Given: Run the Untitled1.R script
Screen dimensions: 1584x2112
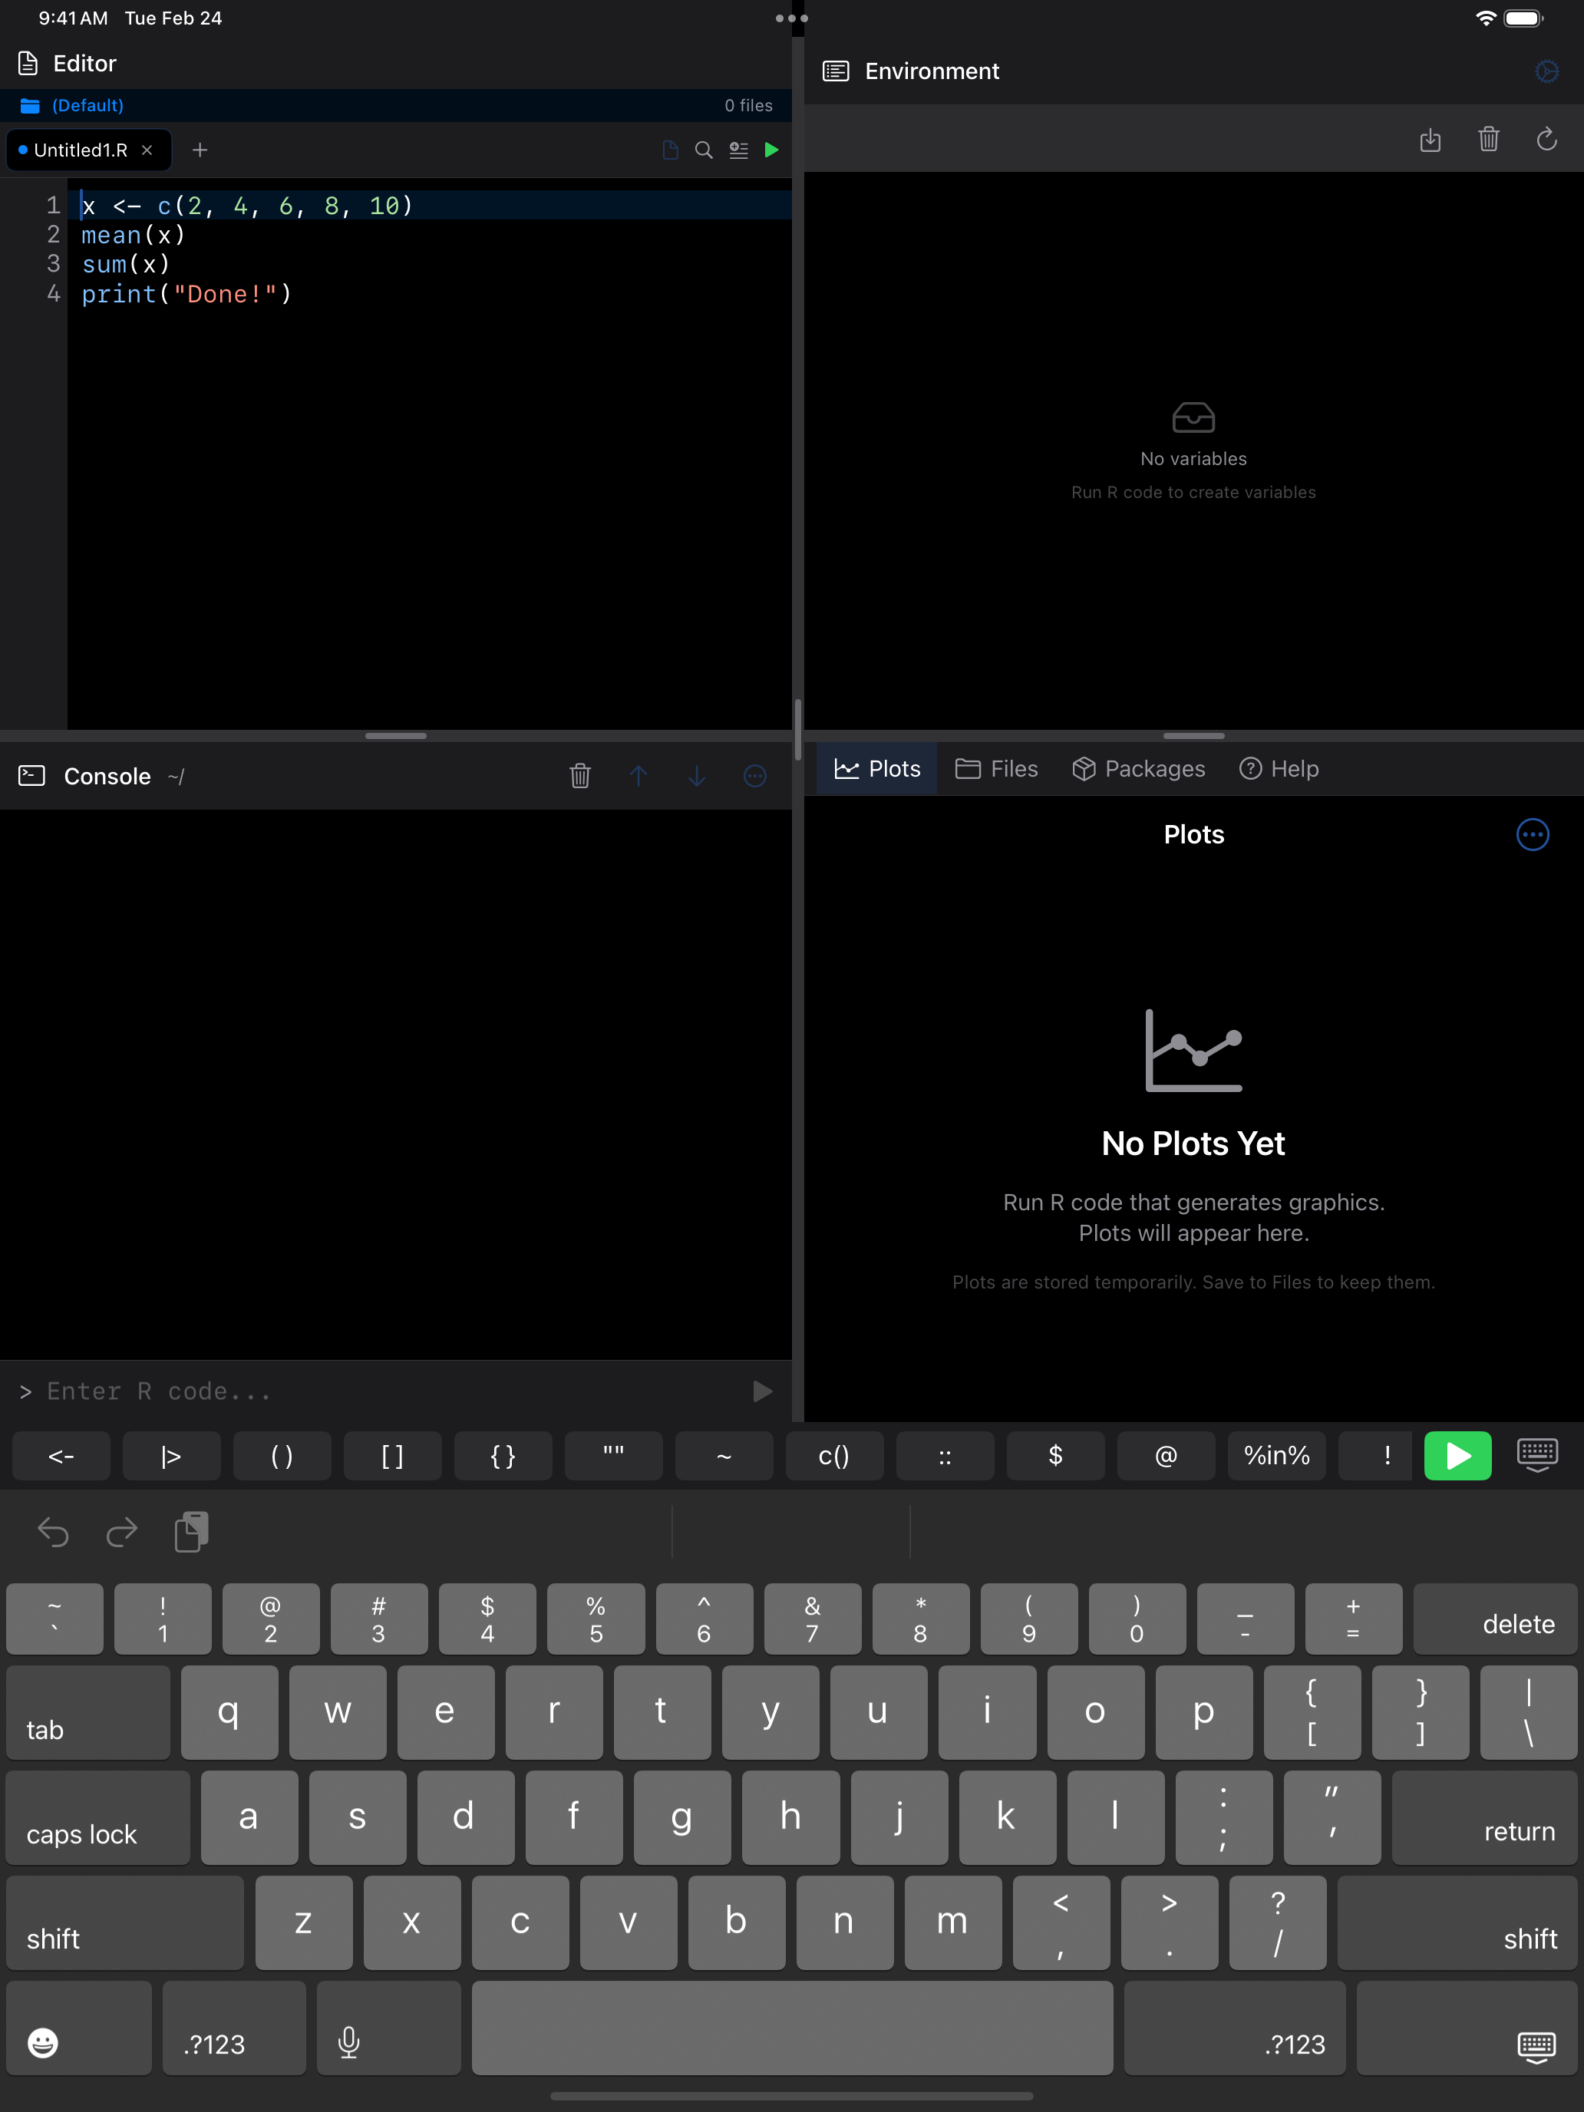Looking at the screenshot, I should (x=771, y=150).
